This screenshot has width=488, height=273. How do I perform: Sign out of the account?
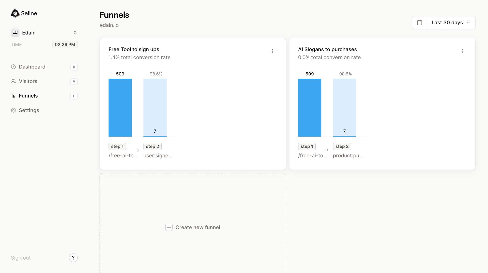[21, 258]
